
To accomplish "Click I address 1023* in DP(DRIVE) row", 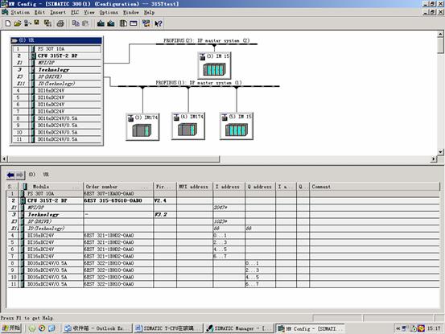I will tap(229, 221).
